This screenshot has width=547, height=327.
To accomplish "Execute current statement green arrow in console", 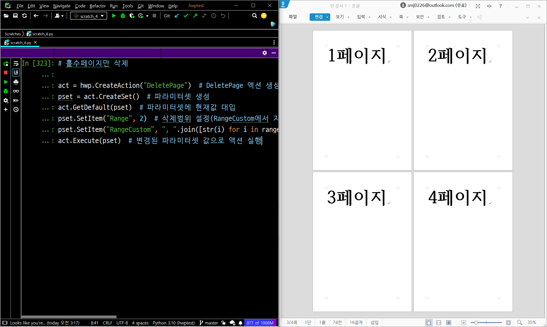I will pos(6,82).
